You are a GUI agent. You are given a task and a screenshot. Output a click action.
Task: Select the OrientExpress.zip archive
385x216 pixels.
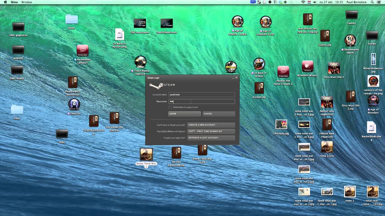(94, 121)
